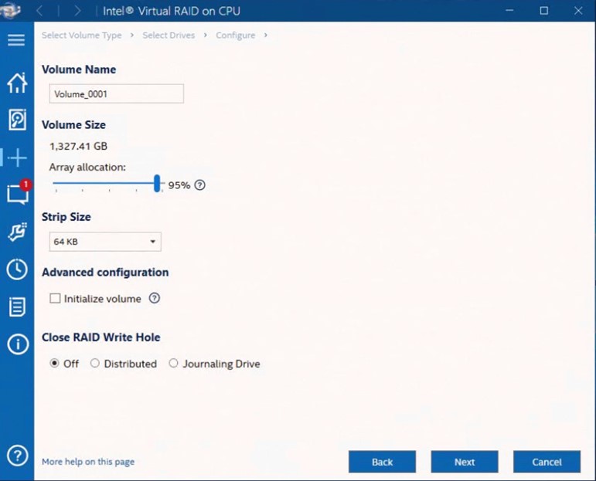Click the Array allocation help icon

pyautogui.click(x=200, y=185)
